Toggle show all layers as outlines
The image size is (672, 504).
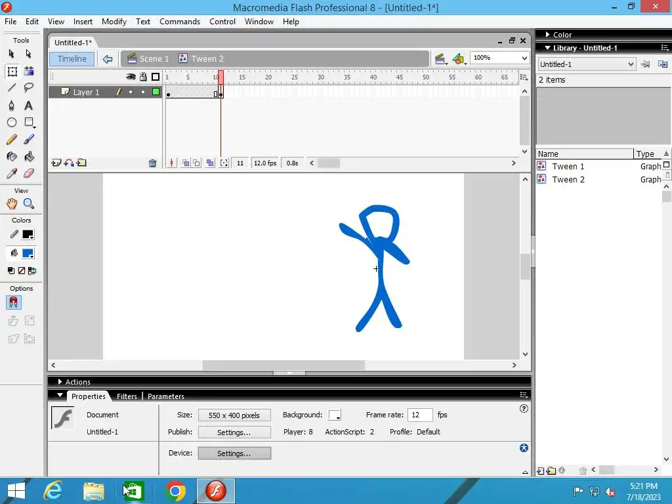pyautogui.click(x=156, y=77)
